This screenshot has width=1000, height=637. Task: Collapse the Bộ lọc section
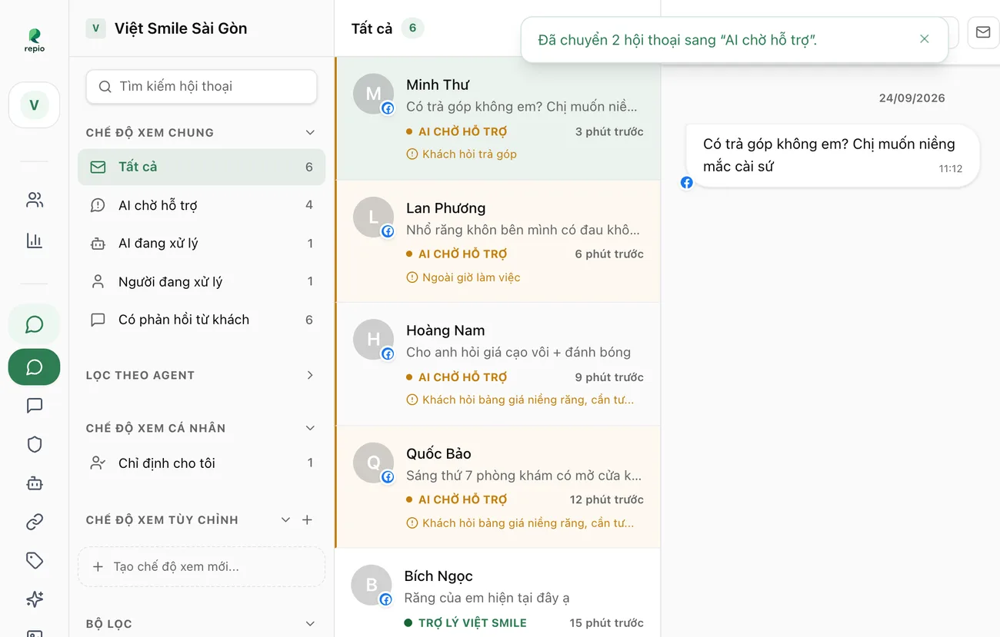tap(310, 624)
